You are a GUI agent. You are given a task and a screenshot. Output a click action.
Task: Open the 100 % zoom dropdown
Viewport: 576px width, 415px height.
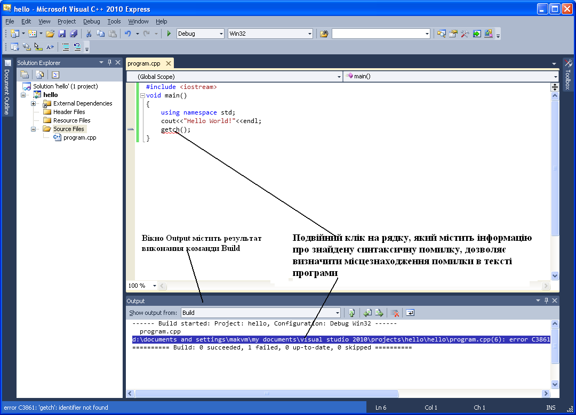(x=155, y=286)
